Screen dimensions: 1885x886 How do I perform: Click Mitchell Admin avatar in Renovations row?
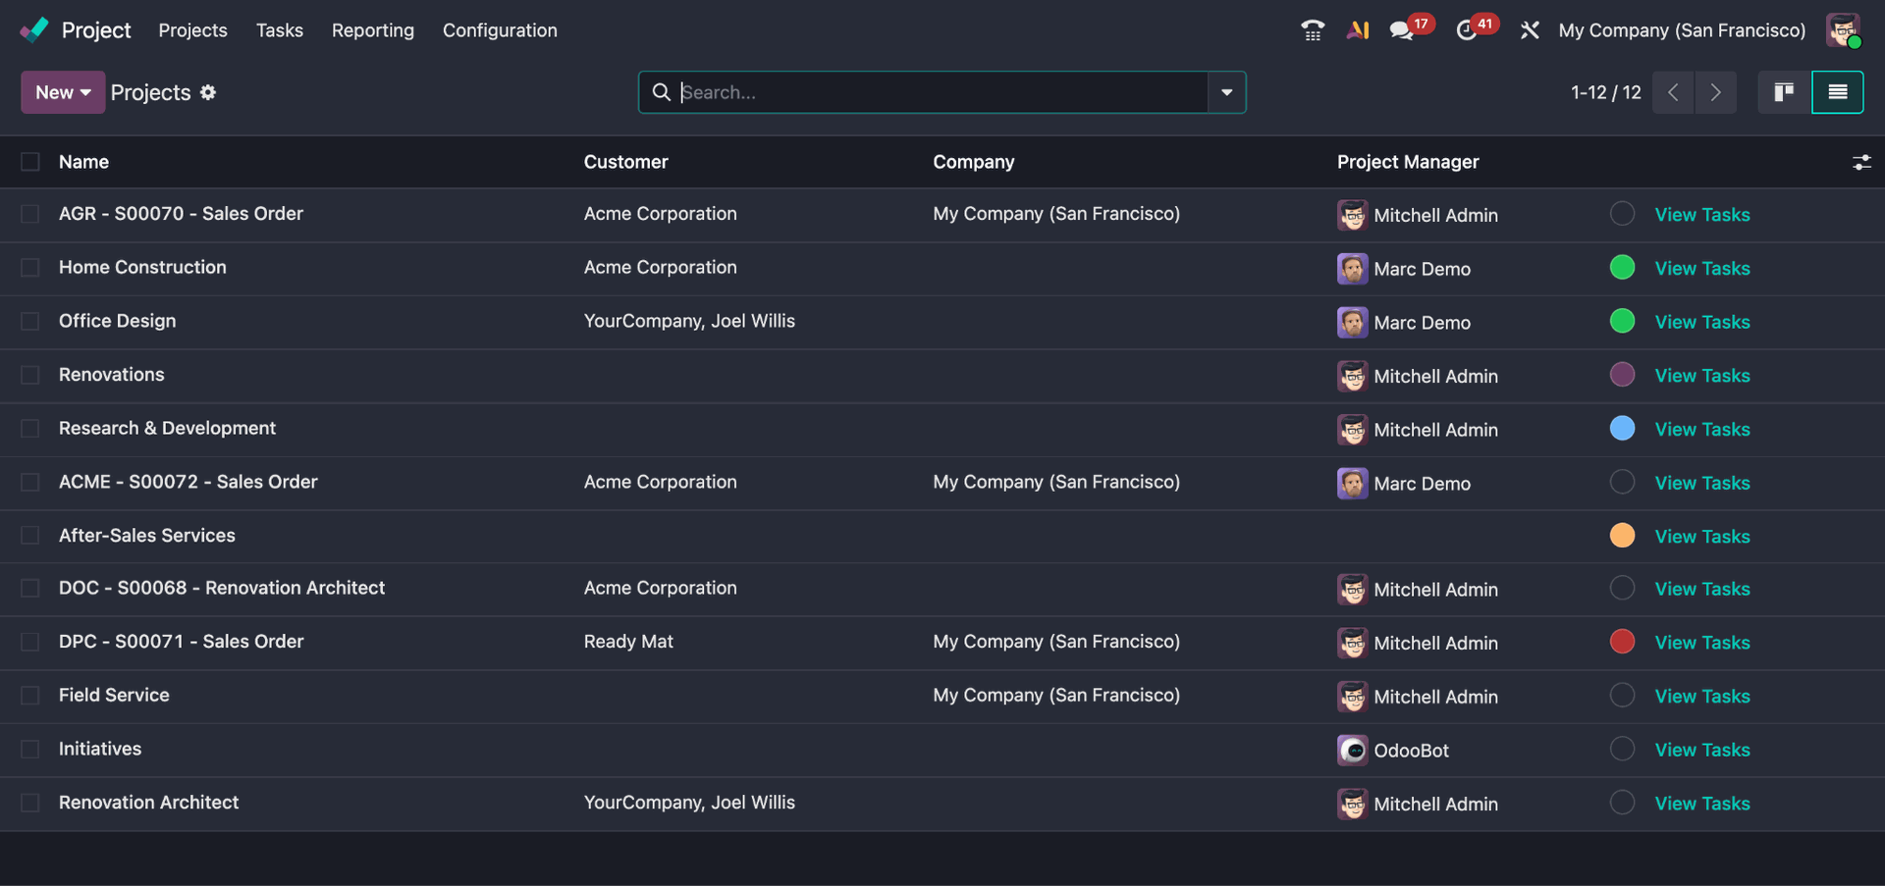[x=1352, y=376]
